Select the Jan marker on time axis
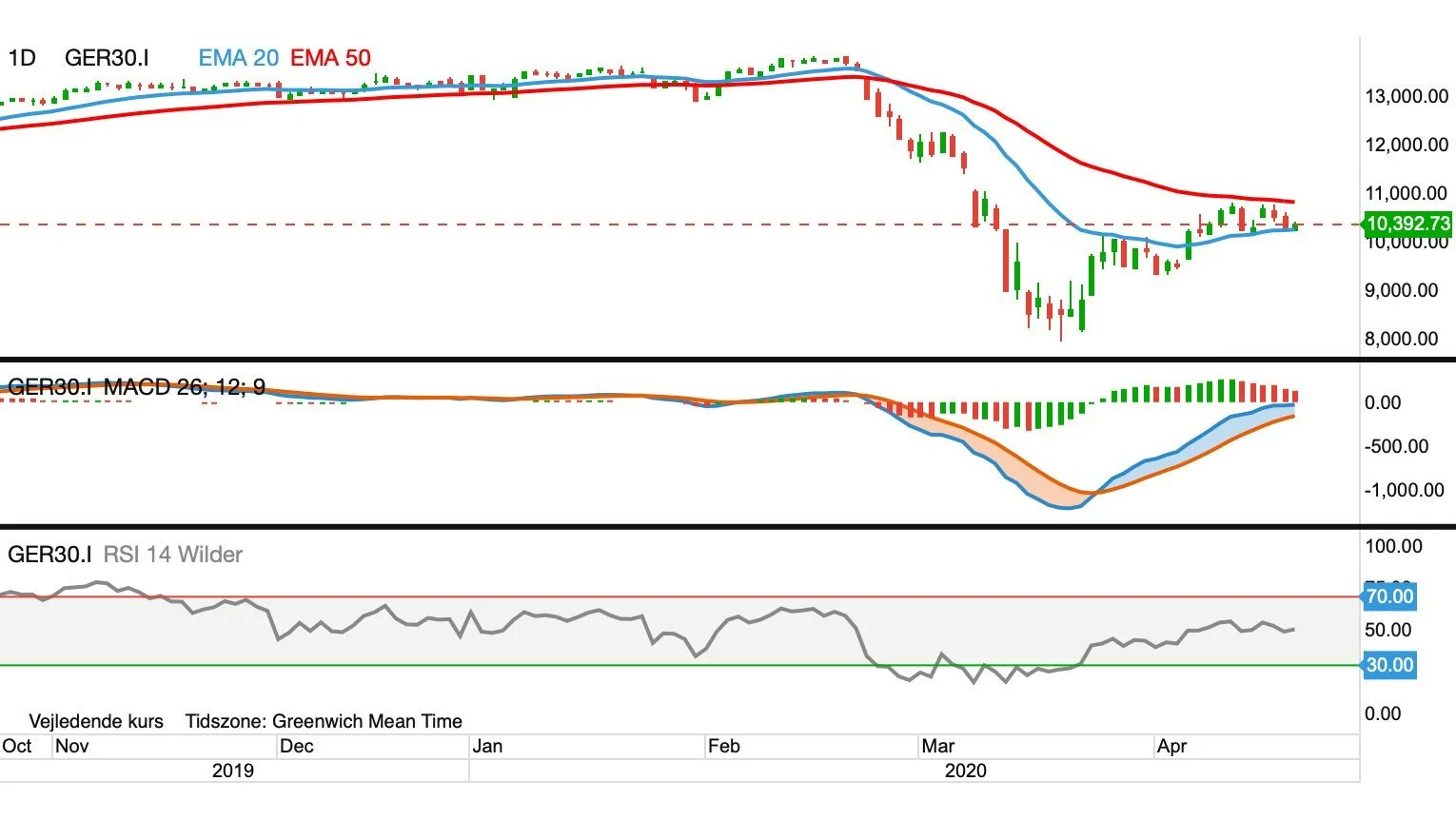This screenshot has width=1456, height=820. (487, 746)
